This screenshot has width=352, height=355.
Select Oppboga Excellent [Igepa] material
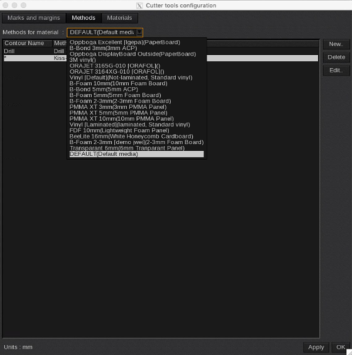125,42
